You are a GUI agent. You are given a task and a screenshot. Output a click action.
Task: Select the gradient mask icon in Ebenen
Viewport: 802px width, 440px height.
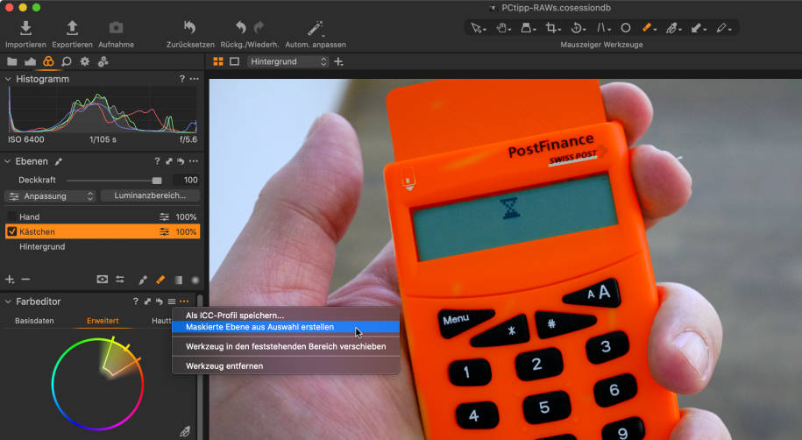(178, 280)
